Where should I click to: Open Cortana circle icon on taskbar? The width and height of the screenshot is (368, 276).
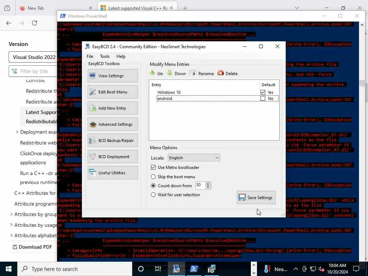pyautogui.click(x=141, y=269)
